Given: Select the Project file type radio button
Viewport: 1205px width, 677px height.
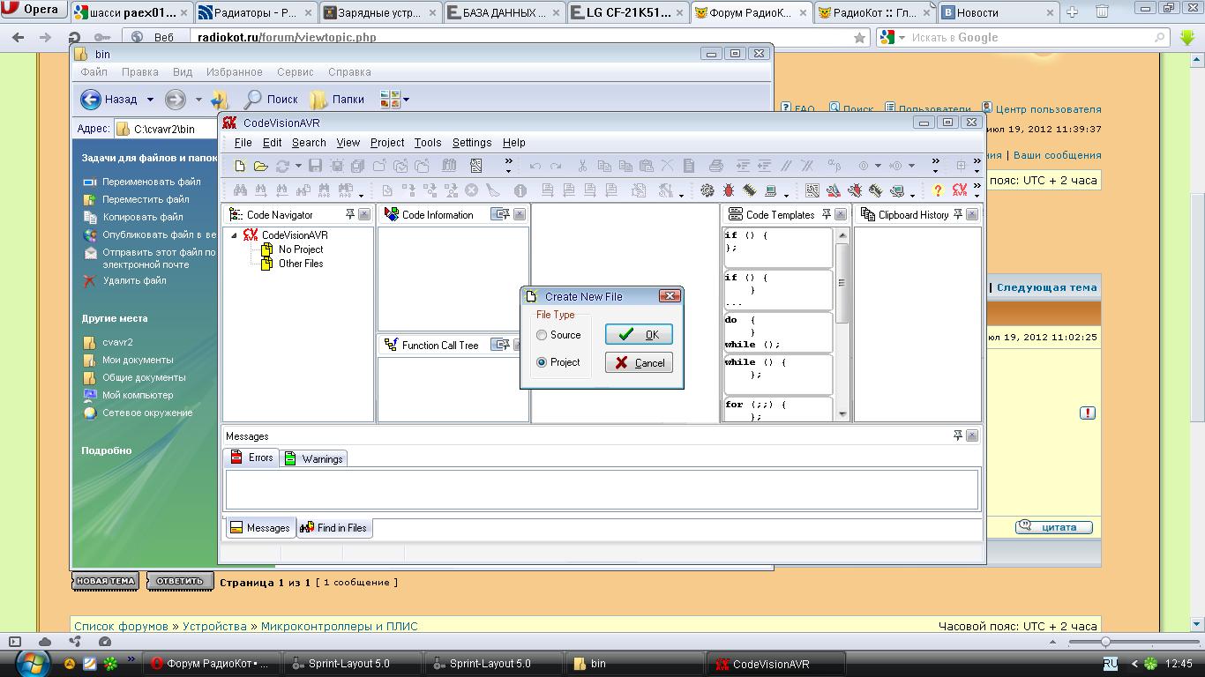Looking at the screenshot, I should point(542,362).
